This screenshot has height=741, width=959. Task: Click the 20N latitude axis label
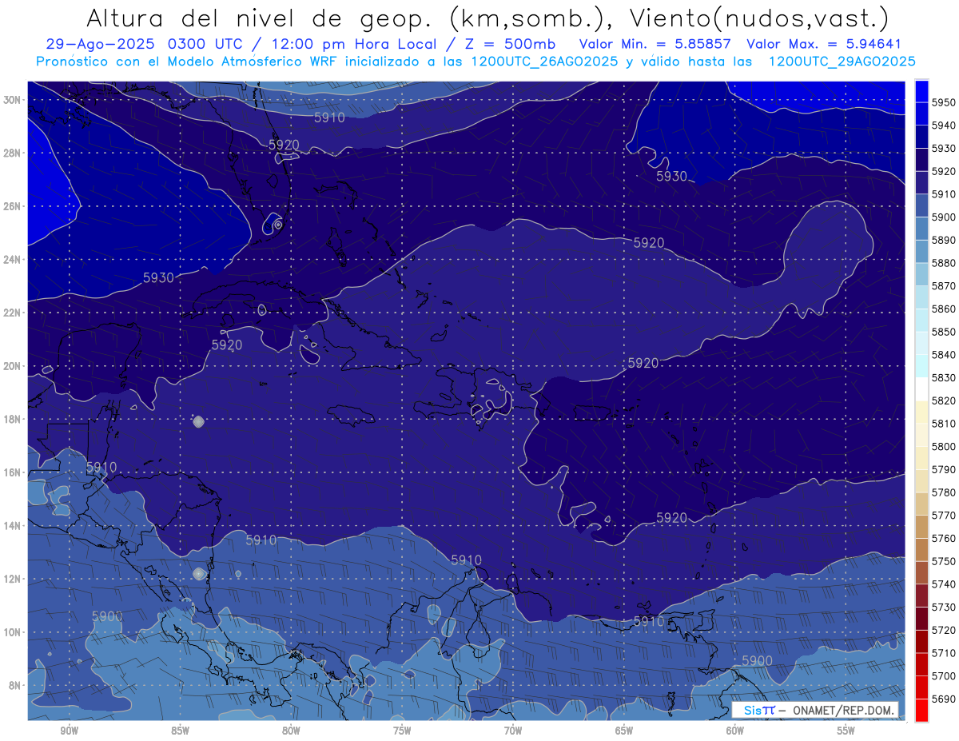tap(12, 366)
